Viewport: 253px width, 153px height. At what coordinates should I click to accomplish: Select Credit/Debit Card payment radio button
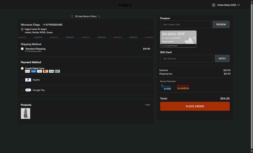coord(22,68)
